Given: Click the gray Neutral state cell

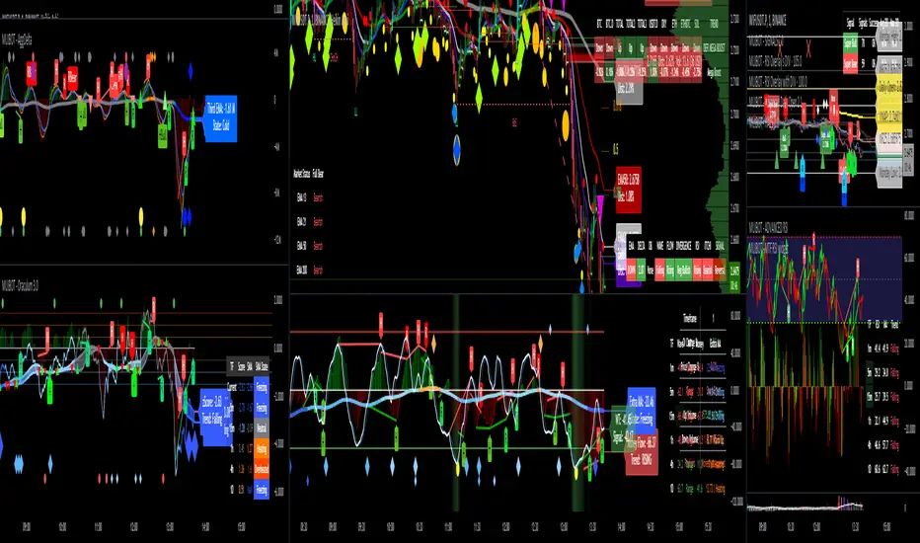Looking at the screenshot, I should [x=262, y=428].
